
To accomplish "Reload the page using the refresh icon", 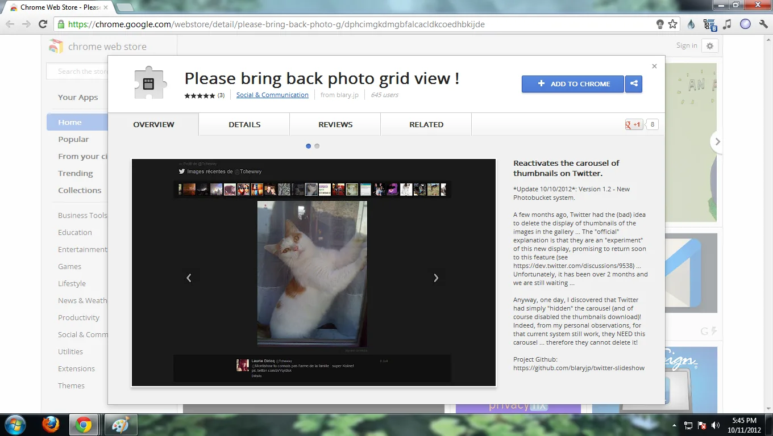I will tap(43, 24).
